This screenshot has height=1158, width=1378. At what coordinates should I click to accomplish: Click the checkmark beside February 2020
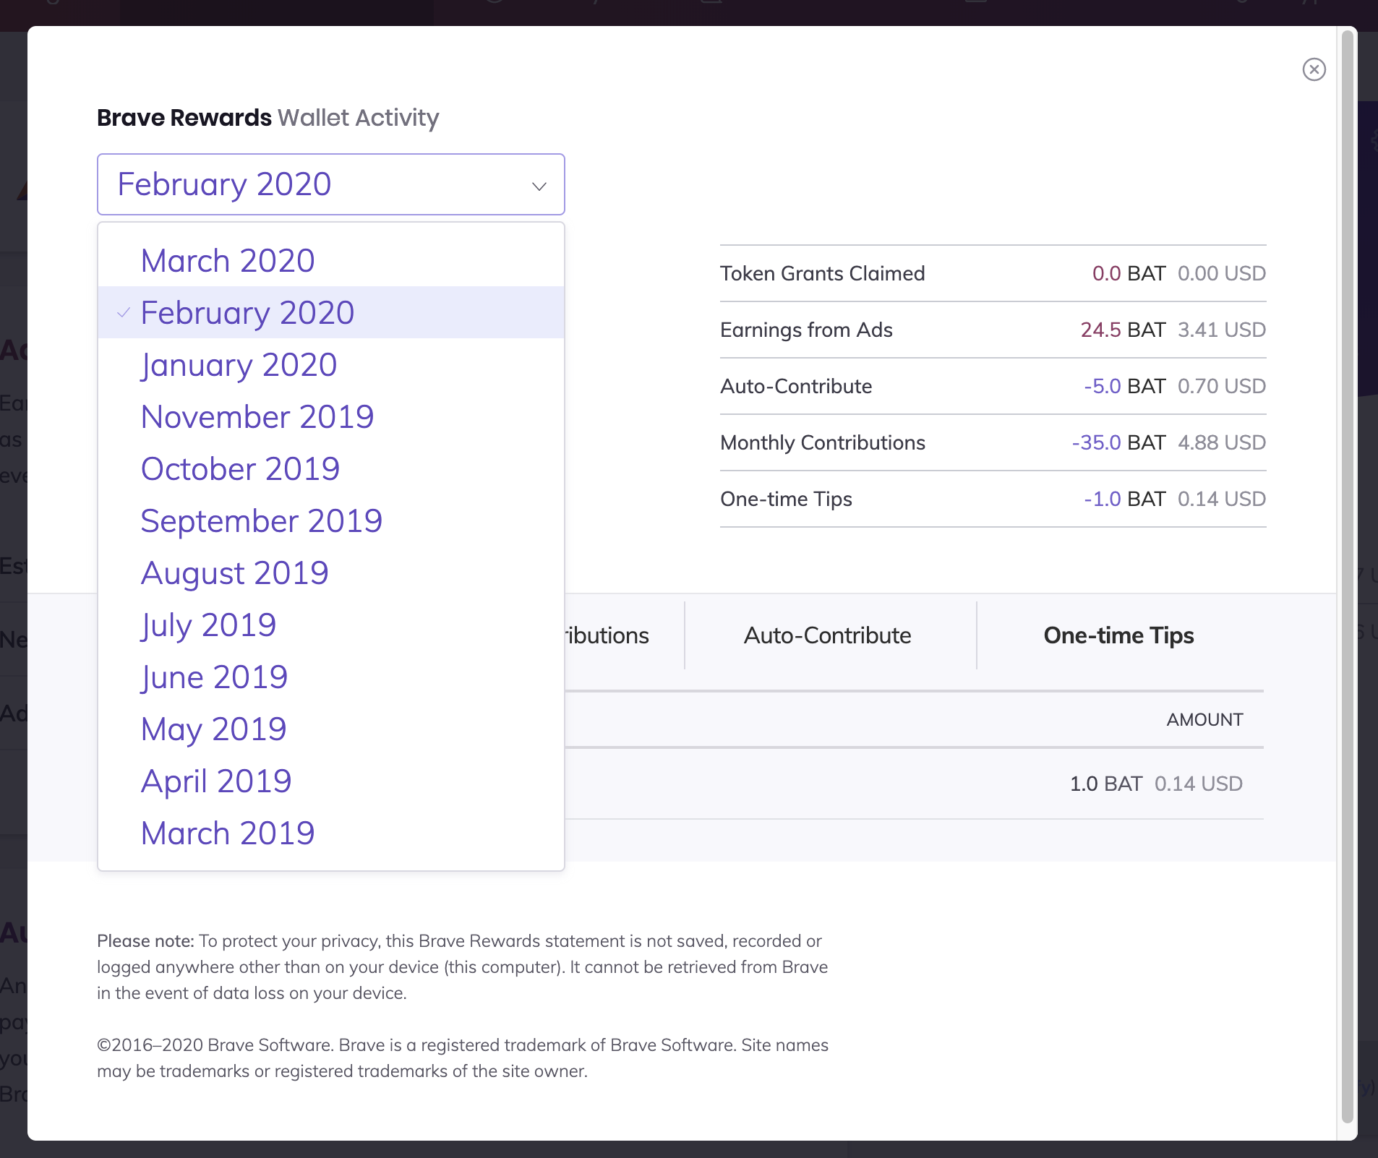[124, 313]
